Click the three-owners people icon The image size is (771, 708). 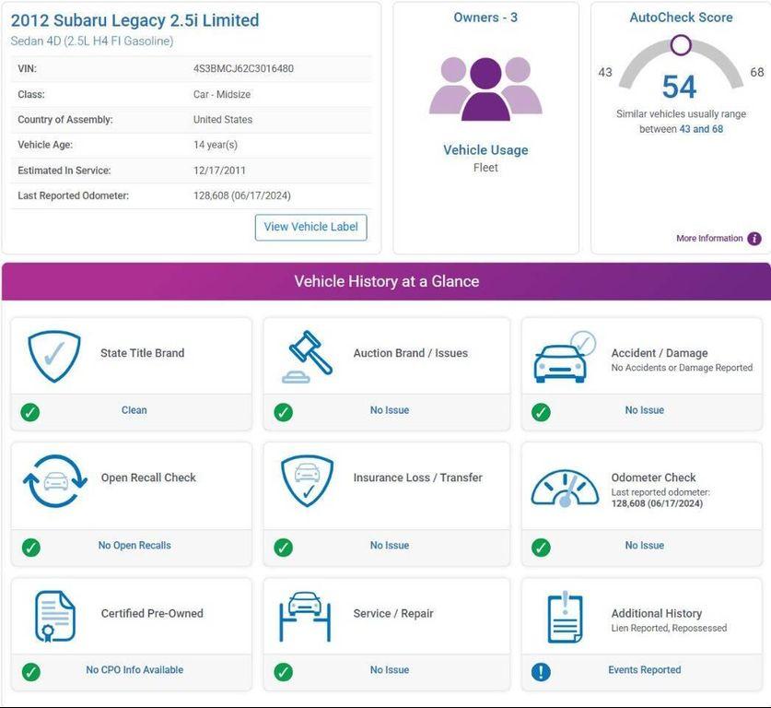click(485, 88)
